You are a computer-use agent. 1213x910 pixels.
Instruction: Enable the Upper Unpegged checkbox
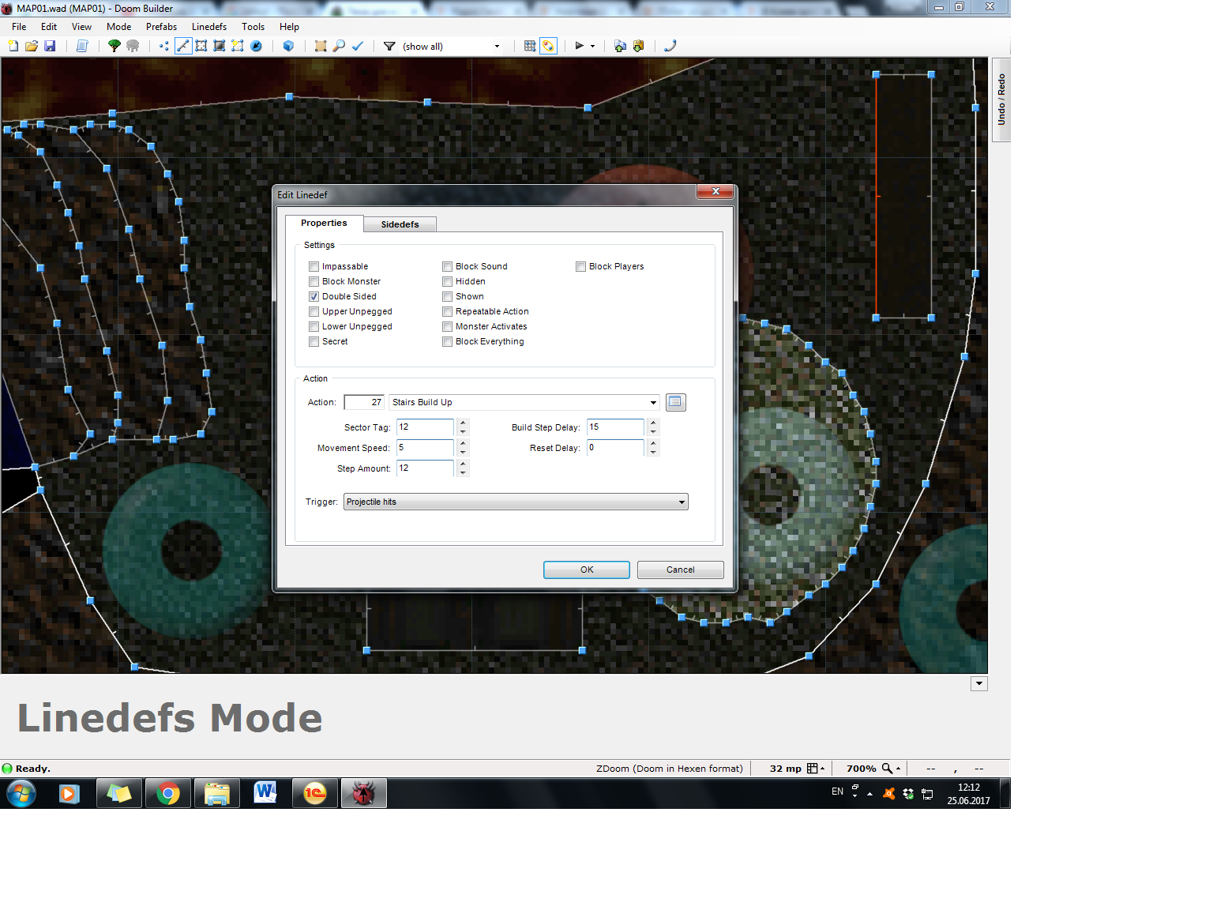[314, 311]
